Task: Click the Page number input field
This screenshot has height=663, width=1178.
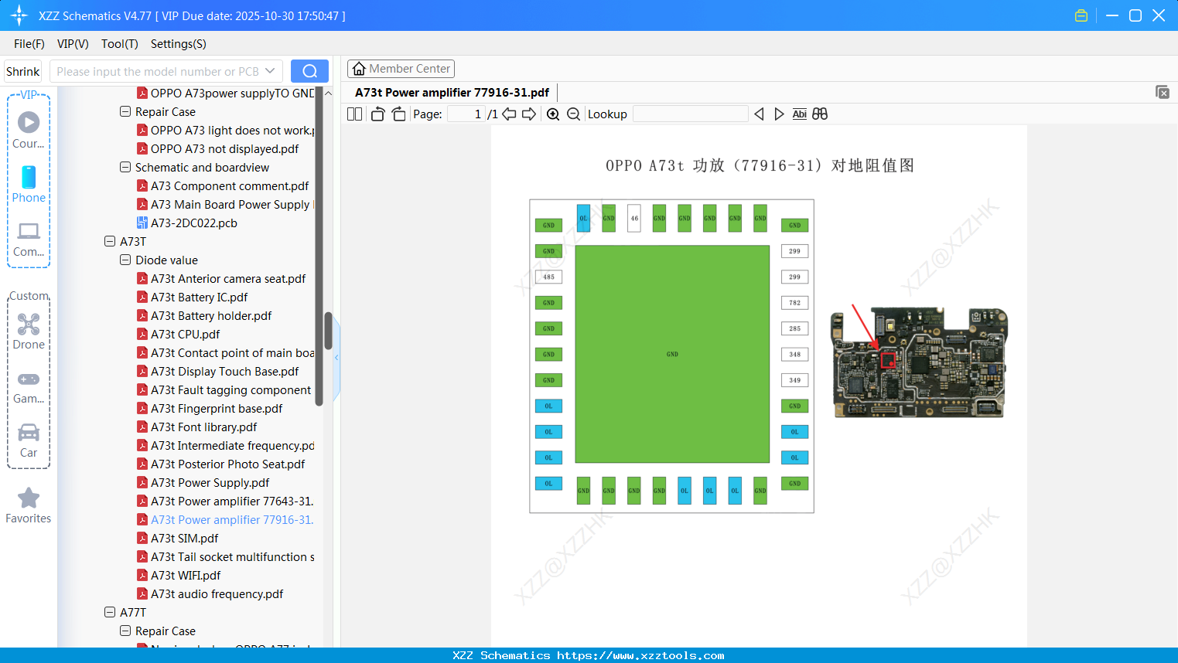Action: [466, 114]
